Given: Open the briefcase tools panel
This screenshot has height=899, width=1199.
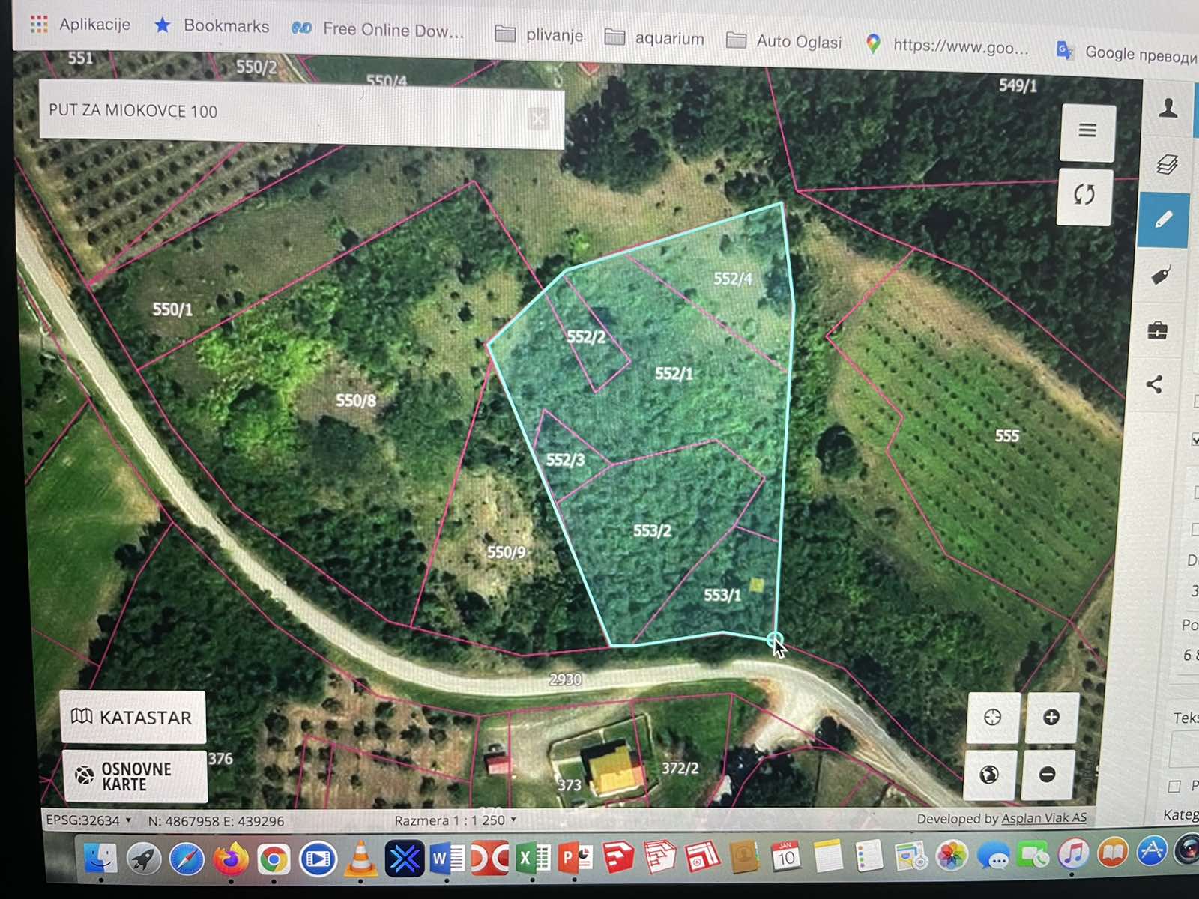Looking at the screenshot, I should click(1158, 330).
